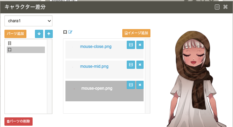Select mouse-mid.png image entry

point(94,66)
